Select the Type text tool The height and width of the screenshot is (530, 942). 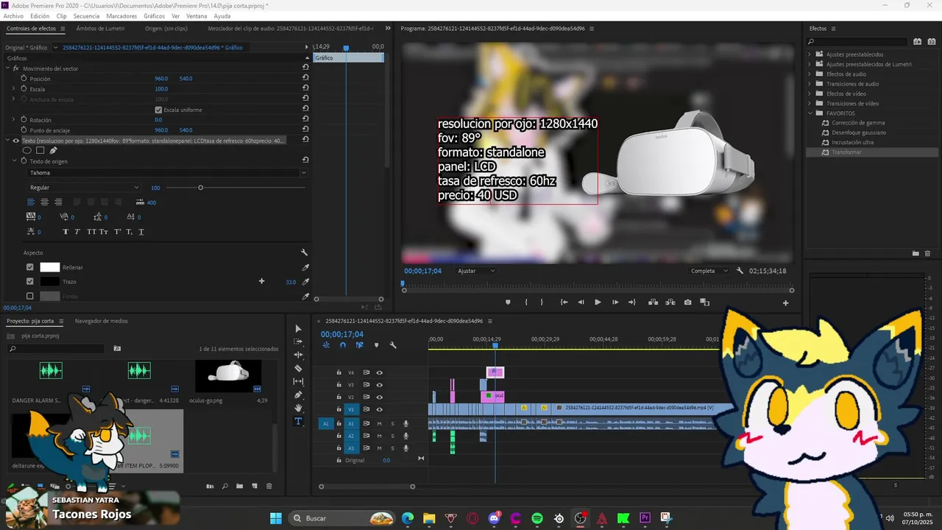[x=298, y=421]
